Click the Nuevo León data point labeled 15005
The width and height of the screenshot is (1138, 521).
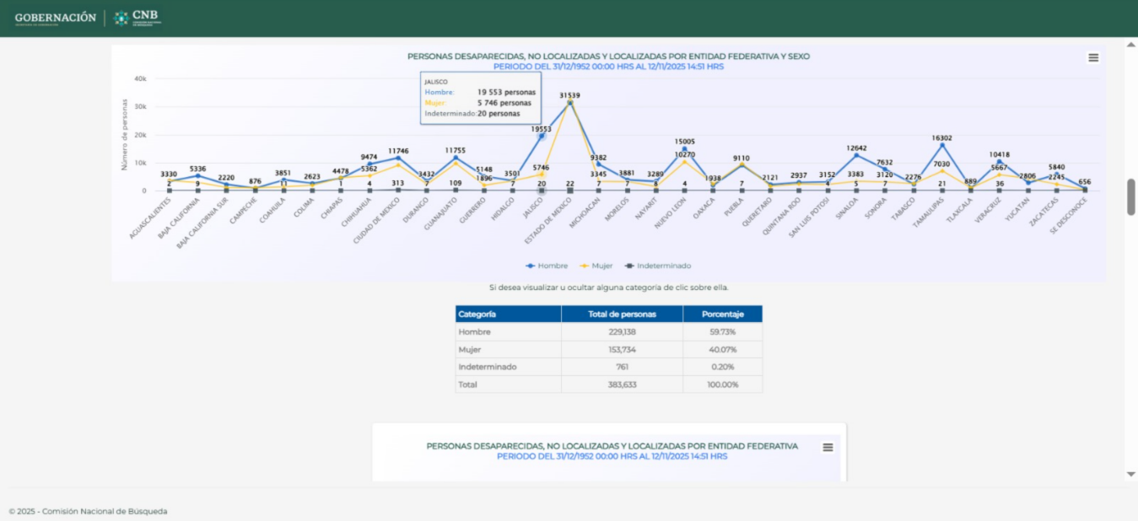(685, 149)
